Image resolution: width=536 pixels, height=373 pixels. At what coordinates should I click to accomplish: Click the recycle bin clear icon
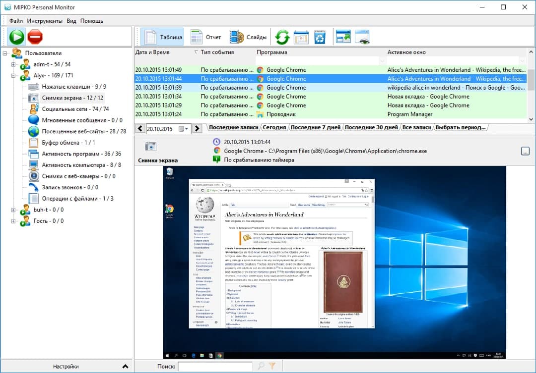tap(320, 37)
